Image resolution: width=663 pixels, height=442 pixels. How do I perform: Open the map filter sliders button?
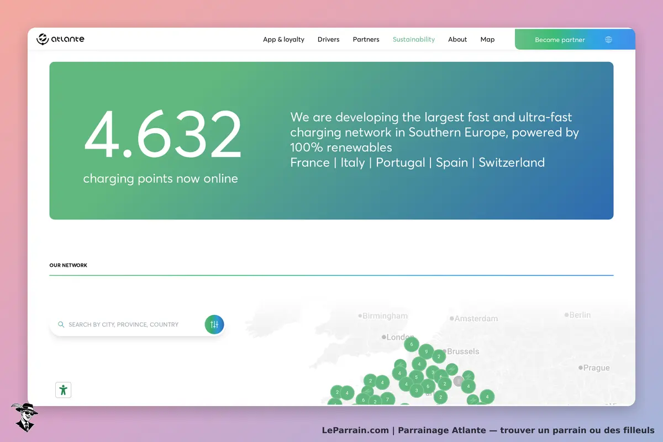pos(214,325)
